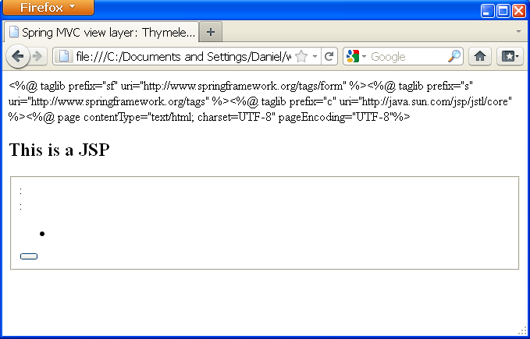The image size is (530, 339).
Task: Open a new tab with plus button
Action: click(x=211, y=32)
